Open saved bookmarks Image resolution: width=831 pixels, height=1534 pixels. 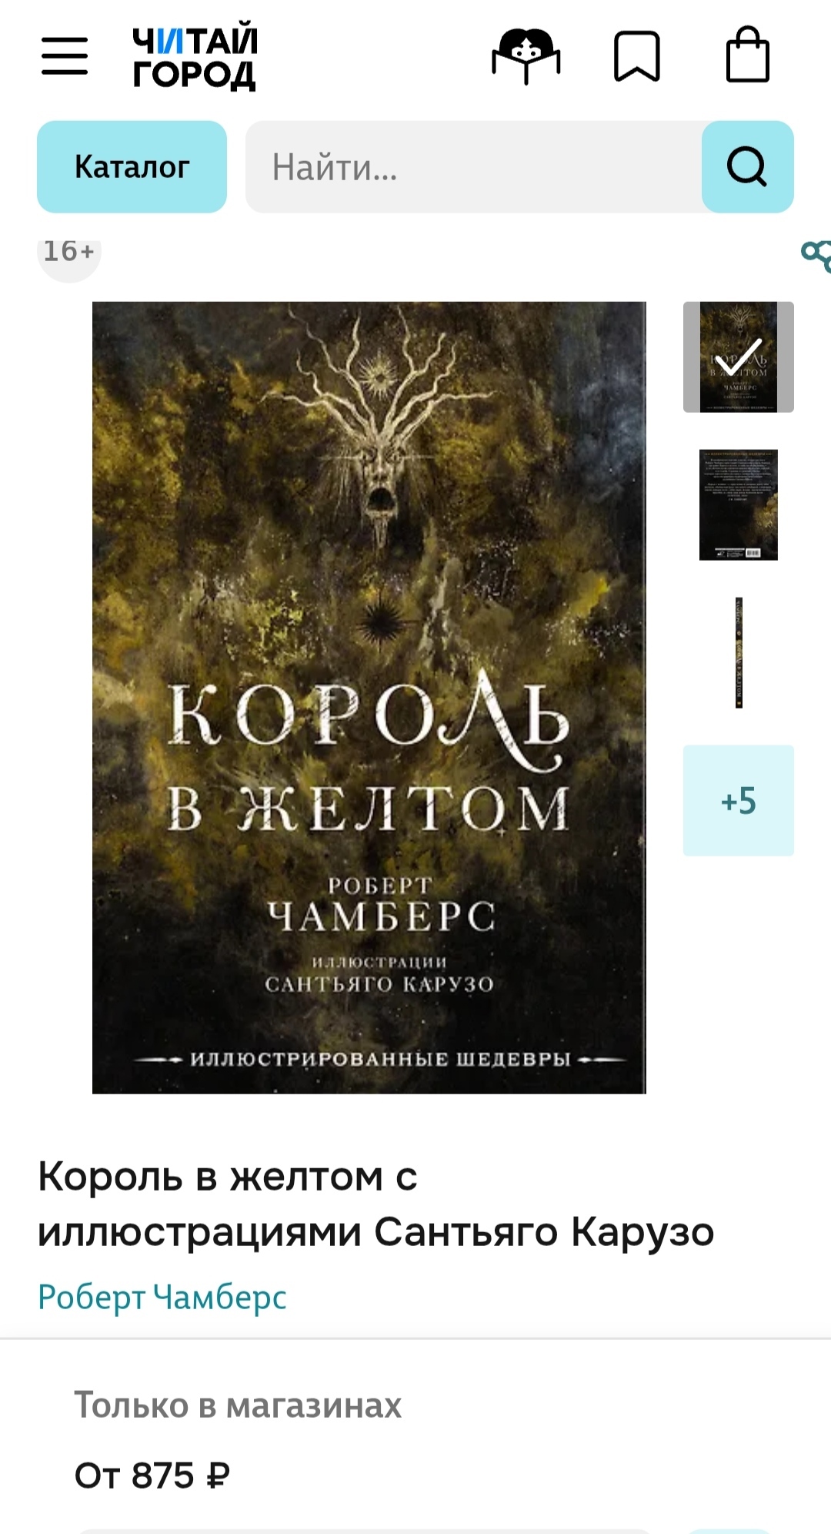pyautogui.click(x=637, y=56)
